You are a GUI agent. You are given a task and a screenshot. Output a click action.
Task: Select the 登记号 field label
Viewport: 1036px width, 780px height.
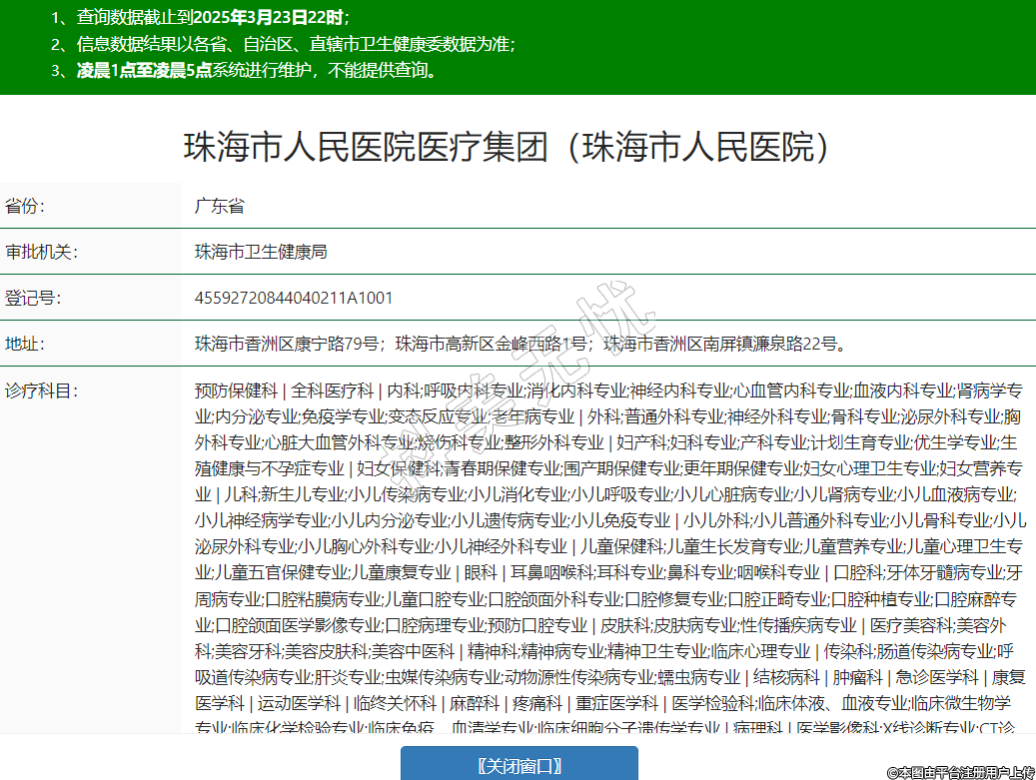tap(33, 298)
